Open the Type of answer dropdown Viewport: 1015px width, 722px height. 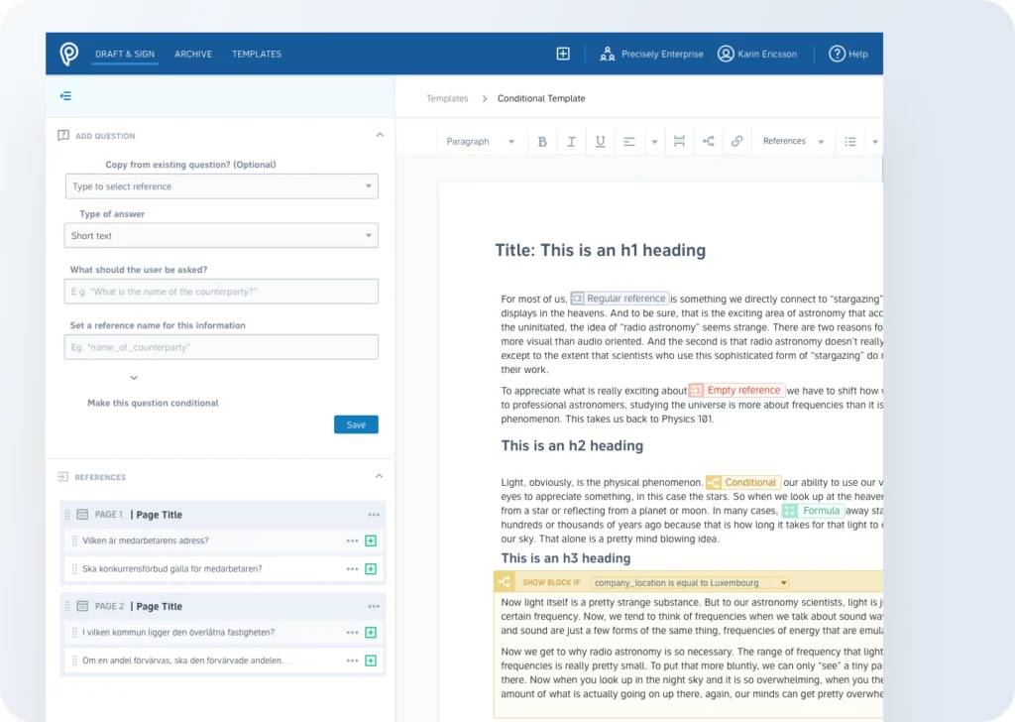[221, 236]
